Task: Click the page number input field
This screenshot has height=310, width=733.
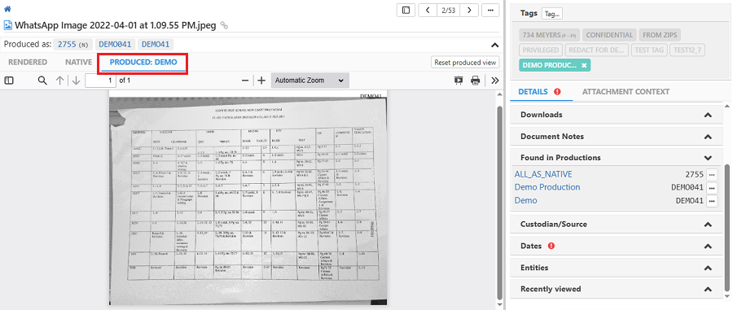Action: (x=100, y=81)
